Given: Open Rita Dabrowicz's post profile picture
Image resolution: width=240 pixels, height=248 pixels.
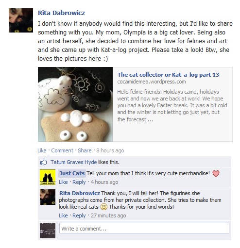Looking at the screenshot, I should coord(21,20).
